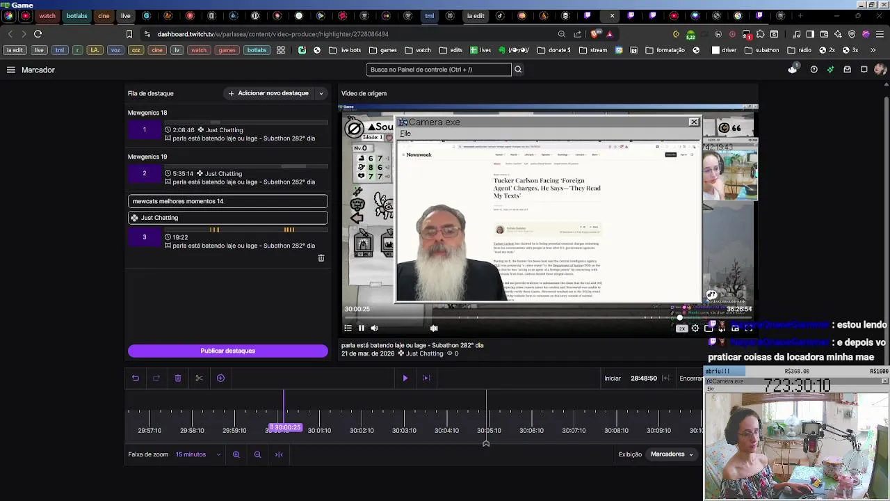Play the selected segment in the timeline toolbar
The image size is (890, 501).
pyautogui.click(x=405, y=379)
